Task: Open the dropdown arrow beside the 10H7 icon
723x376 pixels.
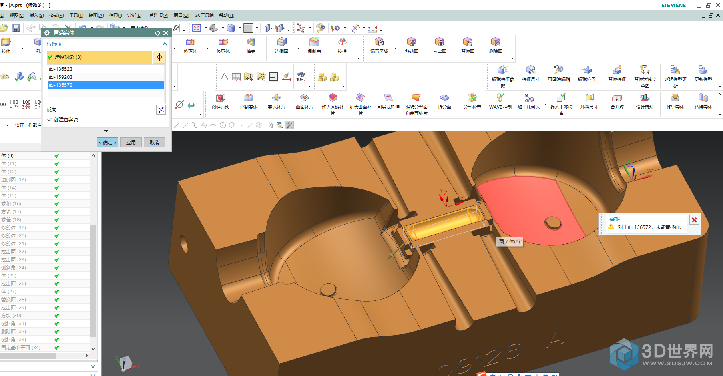Action: [x=309, y=86]
